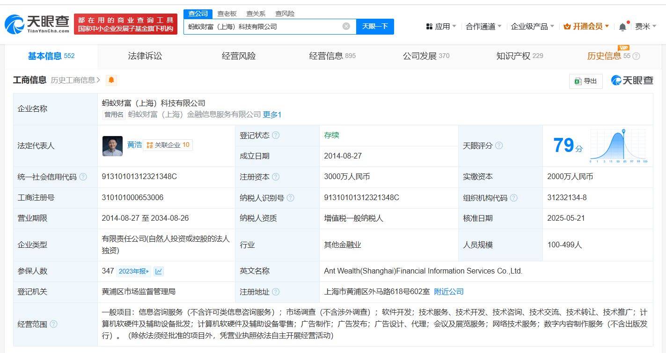Click the 增值税一般纳税人 value
Viewport: 666px width, 353px height.
[x=353, y=218]
